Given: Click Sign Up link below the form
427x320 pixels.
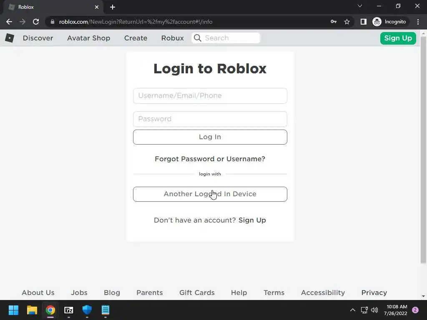Looking at the screenshot, I should coord(252,220).
